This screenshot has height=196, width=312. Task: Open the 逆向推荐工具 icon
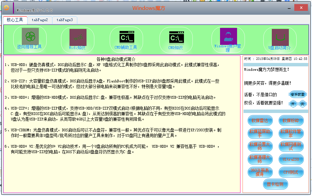coord(30,39)
